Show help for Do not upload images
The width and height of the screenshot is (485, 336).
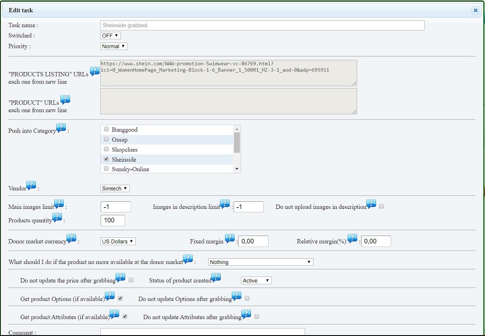pyautogui.click(x=371, y=204)
